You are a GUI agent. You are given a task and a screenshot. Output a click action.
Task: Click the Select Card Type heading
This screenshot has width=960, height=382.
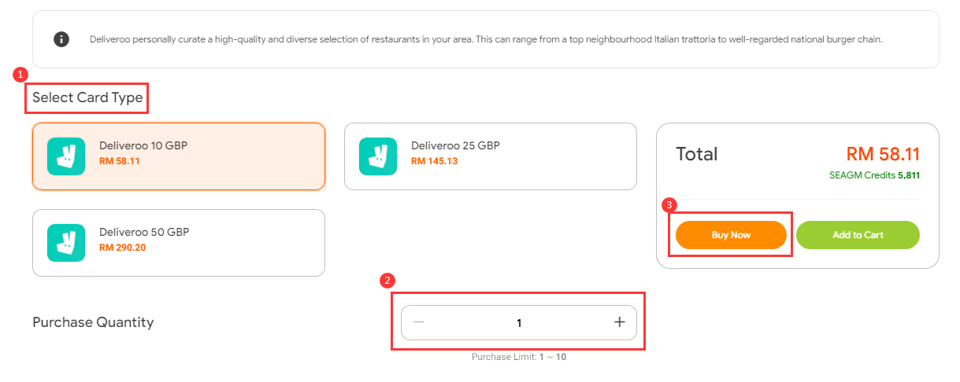pyautogui.click(x=87, y=98)
